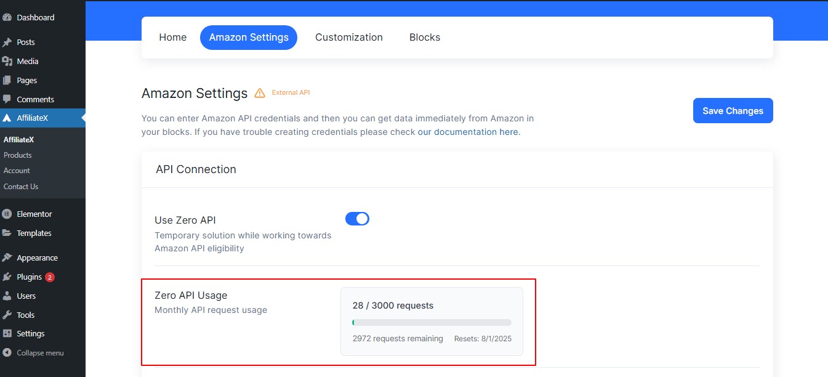This screenshot has width=828, height=377.
Task: Open the Contact Us menu entry
Action: (21, 186)
